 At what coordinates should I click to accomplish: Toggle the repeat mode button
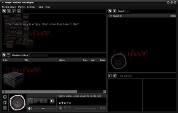(52, 101)
